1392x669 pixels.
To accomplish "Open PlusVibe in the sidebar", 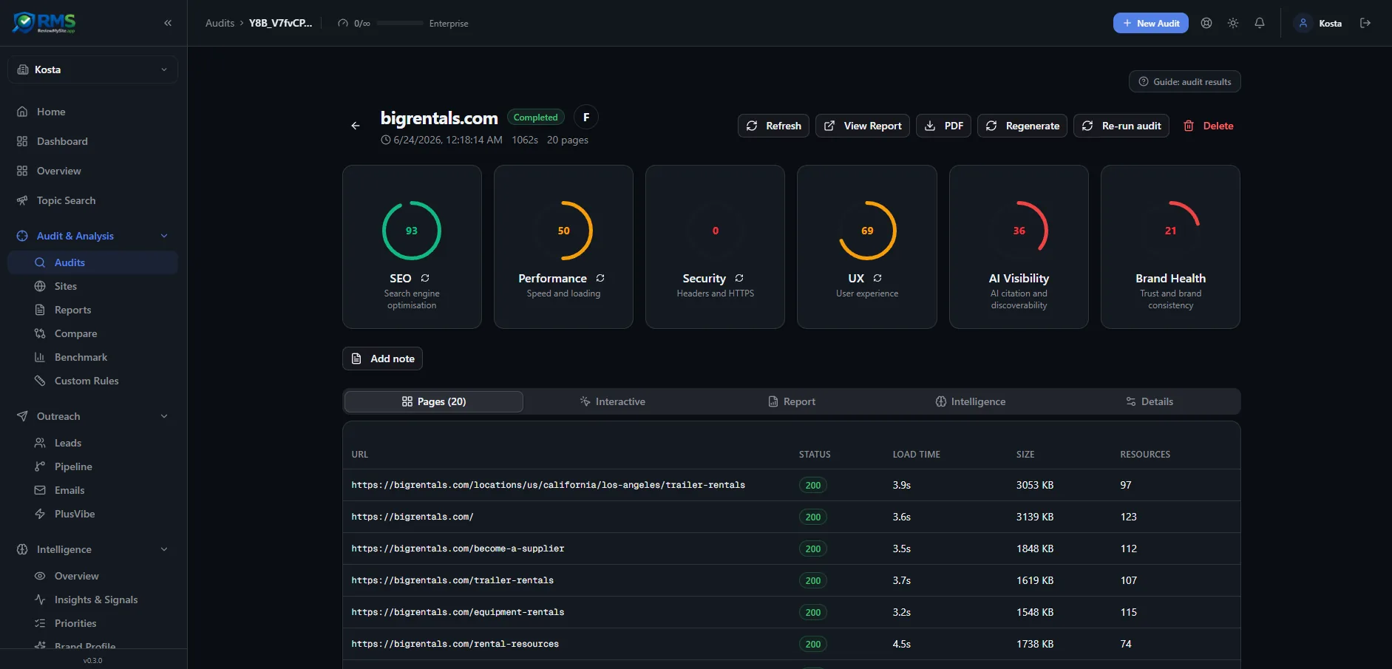I will pos(92,514).
